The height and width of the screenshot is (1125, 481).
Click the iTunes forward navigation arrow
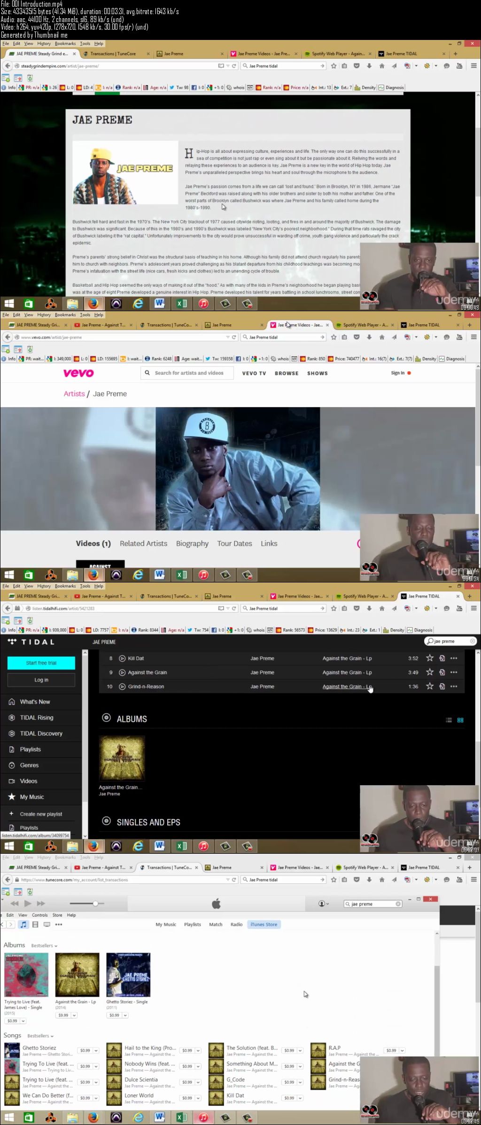11,924
